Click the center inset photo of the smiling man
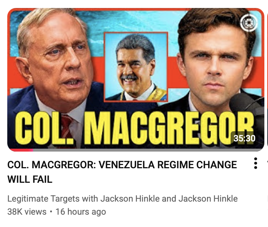The height and width of the screenshot is (227, 268). click(136, 67)
